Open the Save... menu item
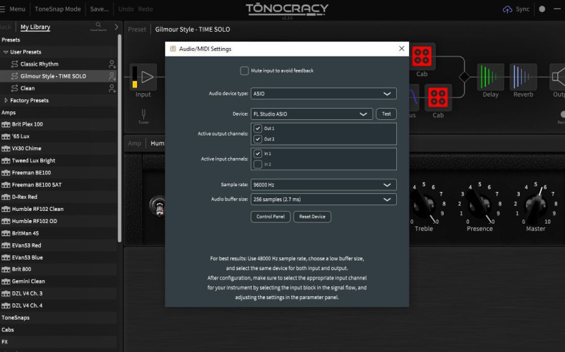This screenshot has width=565, height=352. tap(100, 9)
